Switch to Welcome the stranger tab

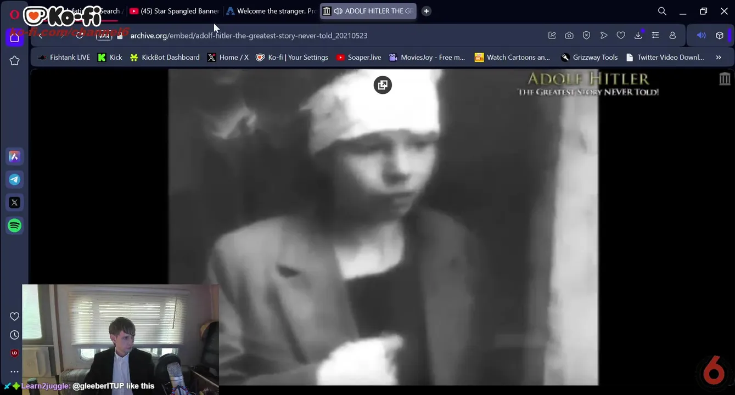[x=271, y=11]
